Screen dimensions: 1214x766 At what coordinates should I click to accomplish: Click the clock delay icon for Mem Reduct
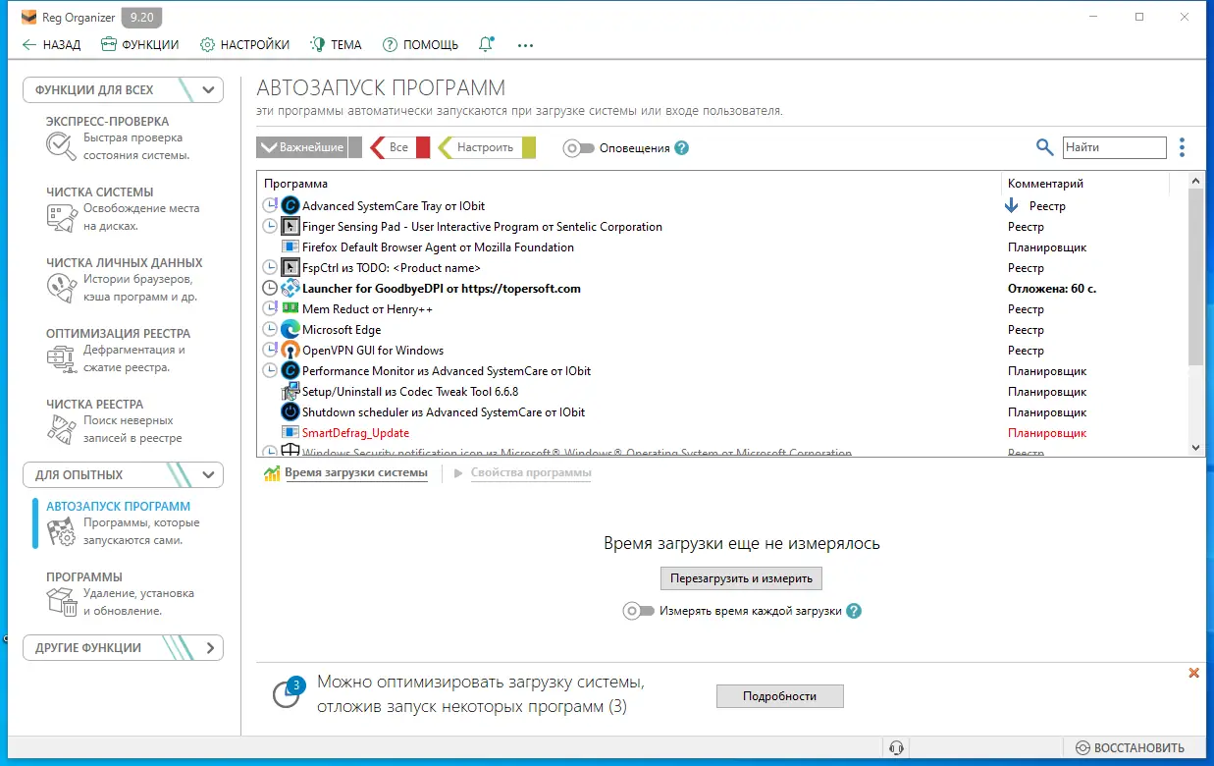[271, 309]
